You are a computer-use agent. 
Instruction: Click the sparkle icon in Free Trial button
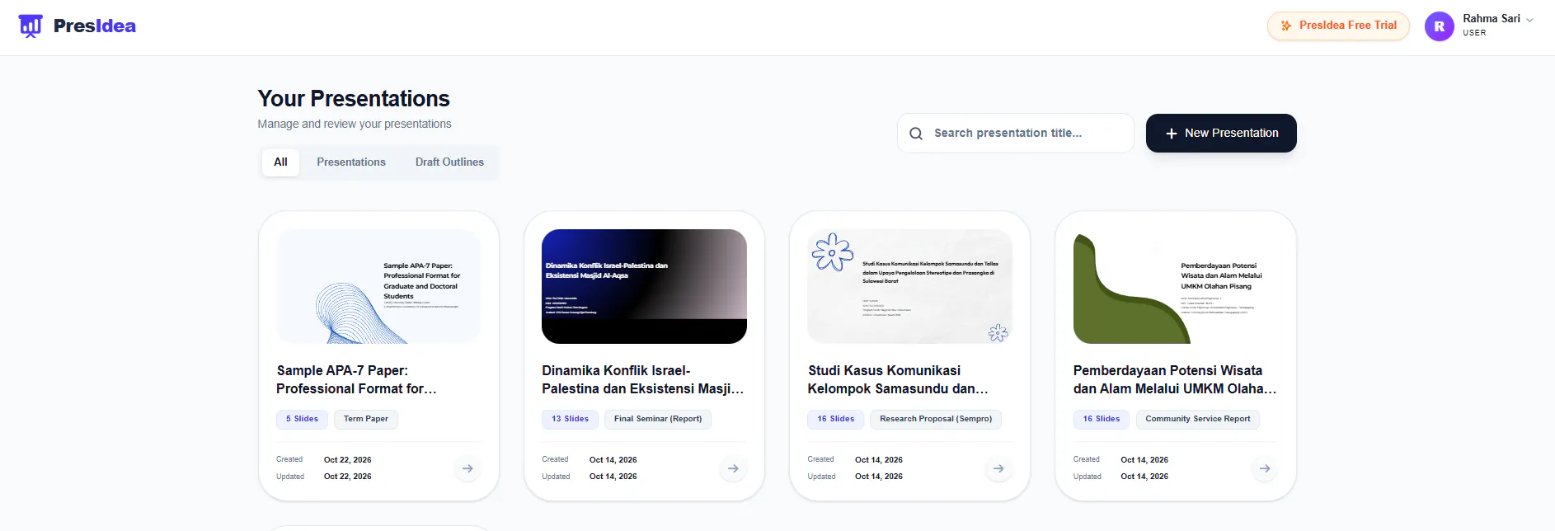pos(1286,26)
